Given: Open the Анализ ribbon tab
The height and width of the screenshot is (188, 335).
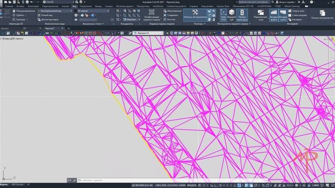Looking at the screenshot, I should 65,6.
